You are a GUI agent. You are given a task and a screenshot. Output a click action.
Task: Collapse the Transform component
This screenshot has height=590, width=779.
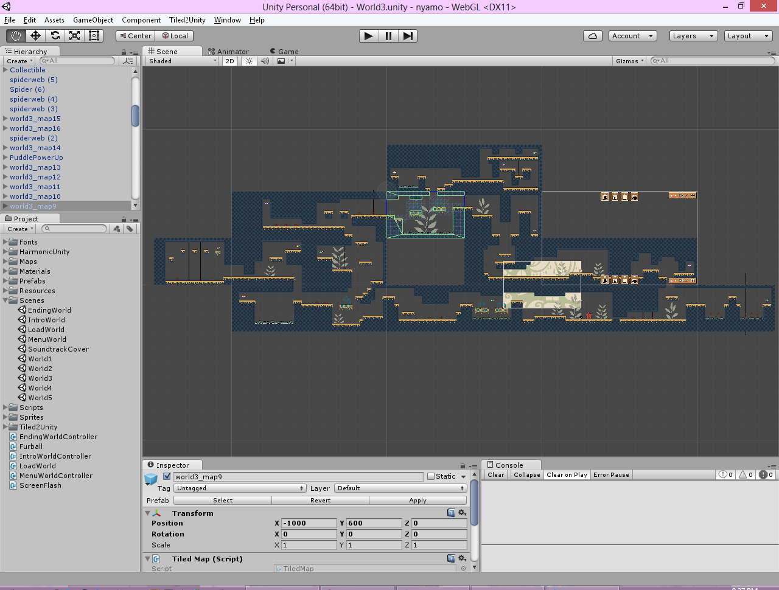tap(147, 513)
